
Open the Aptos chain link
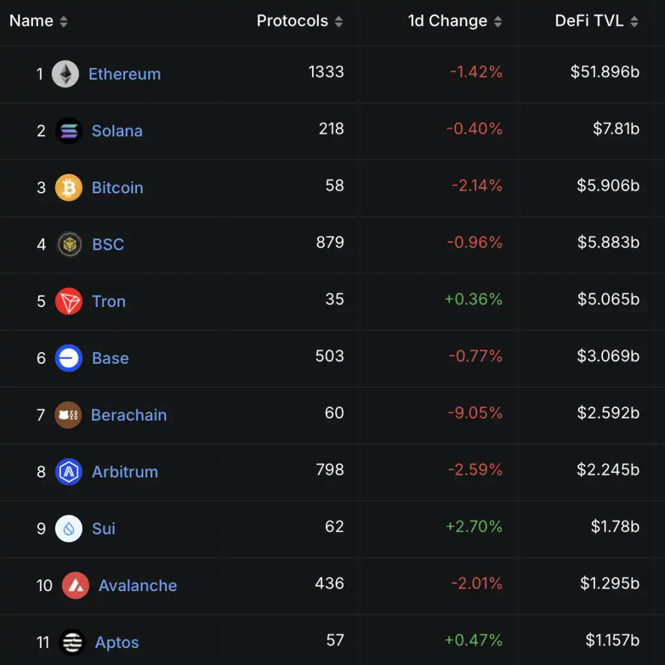(x=117, y=642)
